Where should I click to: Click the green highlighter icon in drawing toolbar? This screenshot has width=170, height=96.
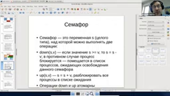95,13
